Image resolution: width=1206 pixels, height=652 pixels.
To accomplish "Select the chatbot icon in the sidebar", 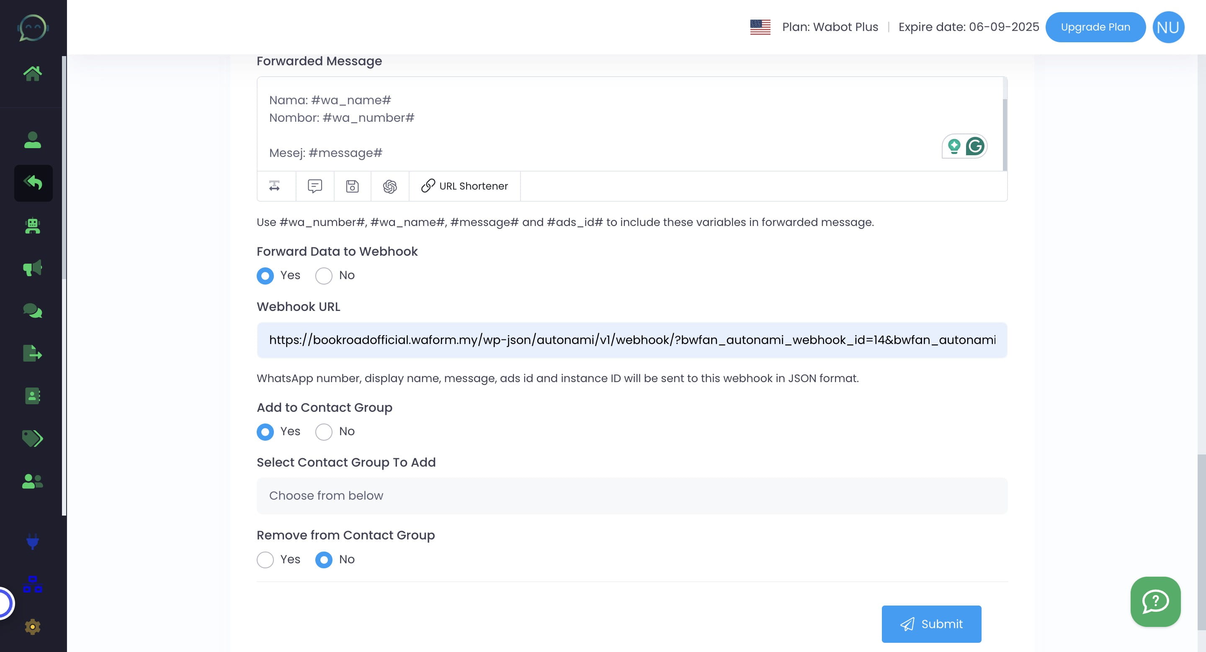I will tap(33, 226).
